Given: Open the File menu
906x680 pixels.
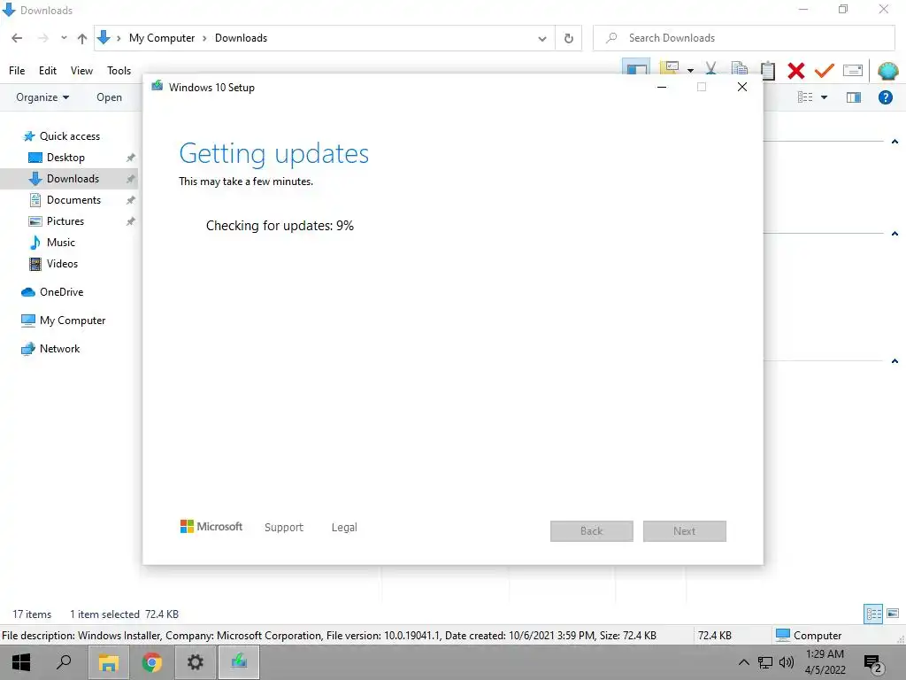Looking at the screenshot, I should tap(17, 71).
